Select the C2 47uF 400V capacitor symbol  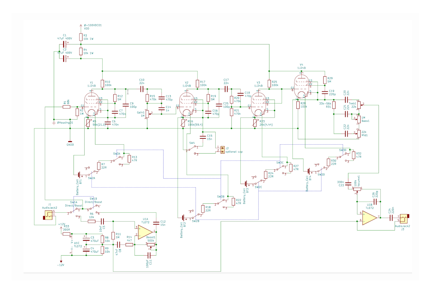pos(65,58)
